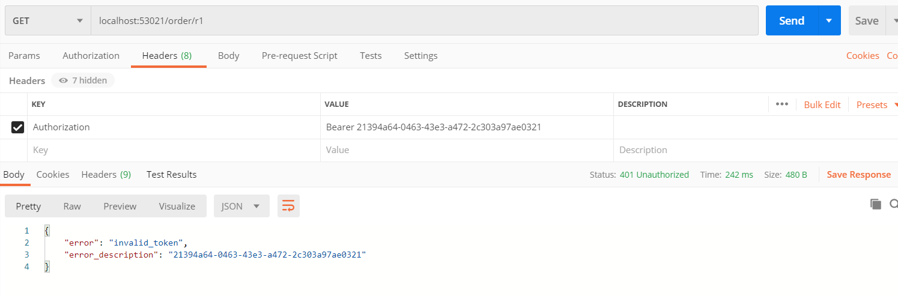Uncheck the Authorization header checkbox
Viewport: 898px width, 296px height.
point(17,127)
